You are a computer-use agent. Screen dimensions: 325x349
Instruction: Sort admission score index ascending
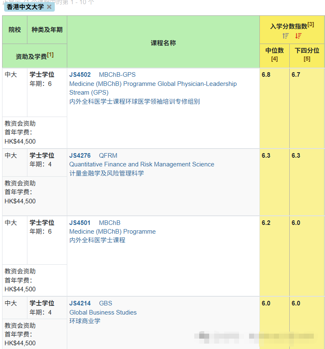pyautogui.click(x=286, y=36)
